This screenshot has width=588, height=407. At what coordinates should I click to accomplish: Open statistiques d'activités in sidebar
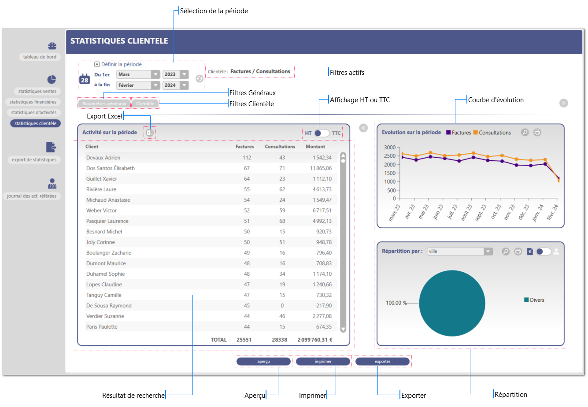33,112
